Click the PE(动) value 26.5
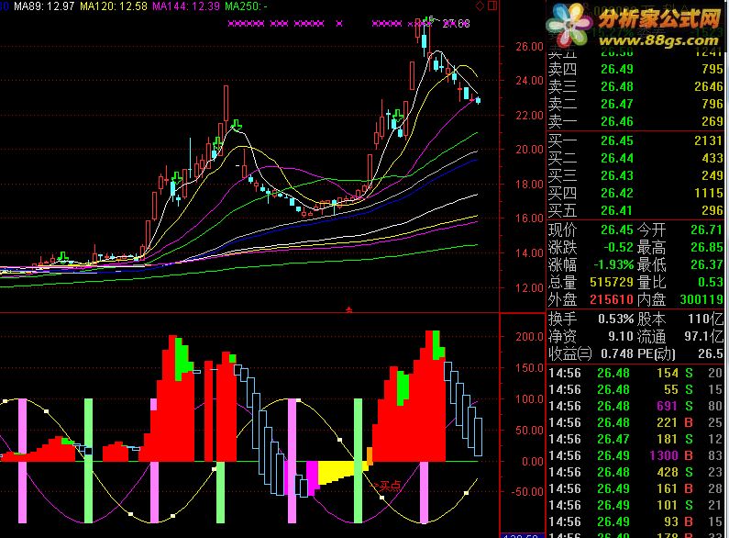The width and height of the screenshot is (729, 538). pos(711,354)
